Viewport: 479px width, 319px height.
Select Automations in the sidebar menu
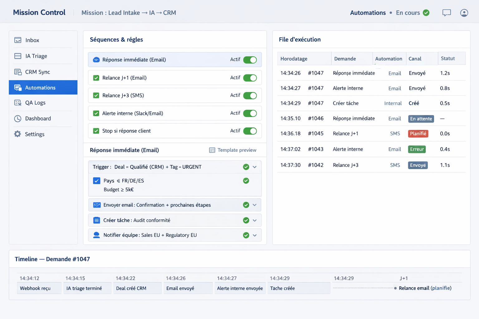[x=40, y=88]
